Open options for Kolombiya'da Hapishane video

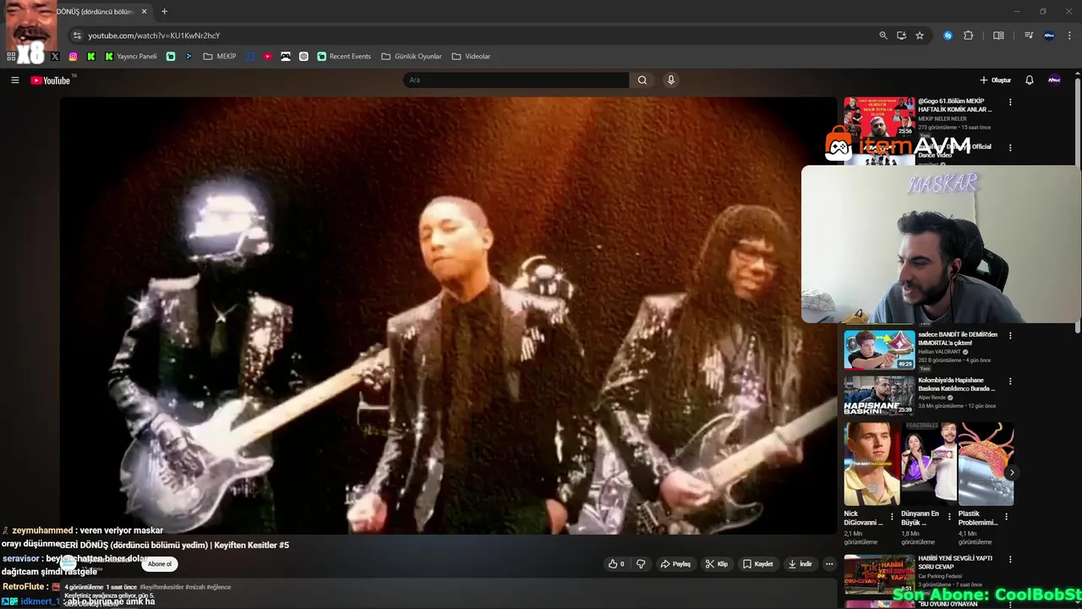[x=1010, y=381]
